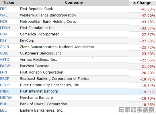Screen dimensions: 156x115
Task: Open the BOH ticker link
Action: (4, 104)
